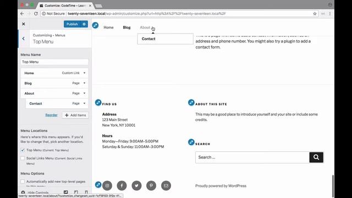
Task: Focus the Menu Name field
Action: point(54,62)
